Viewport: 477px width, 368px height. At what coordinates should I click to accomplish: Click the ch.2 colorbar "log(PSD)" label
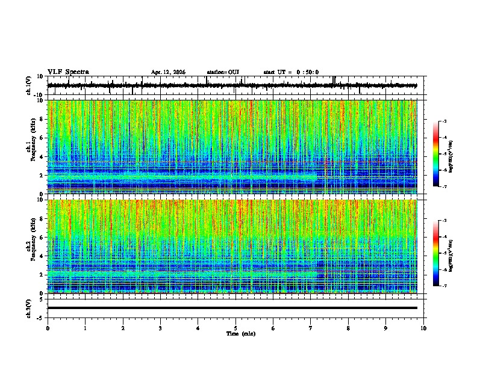(x=450, y=256)
